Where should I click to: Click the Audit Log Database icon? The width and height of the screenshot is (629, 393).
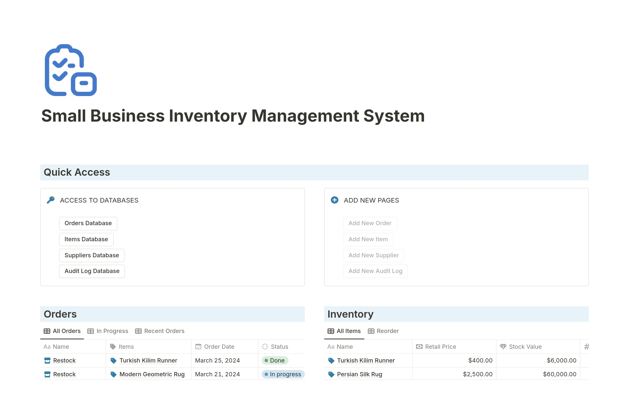[91, 271]
